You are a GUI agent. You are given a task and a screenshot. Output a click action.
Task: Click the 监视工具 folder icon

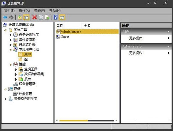point(21,69)
